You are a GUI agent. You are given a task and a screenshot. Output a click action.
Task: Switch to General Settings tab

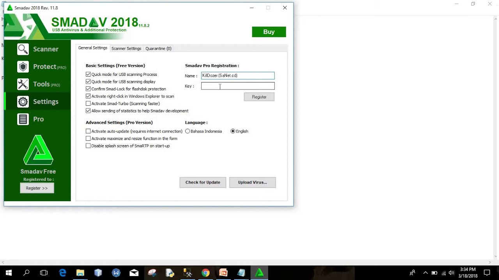pyautogui.click(x=93, y=48)
